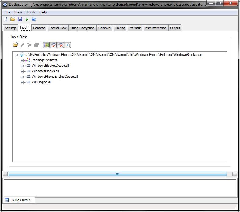Click the horizontal scrollbar thumb

pos(117,174)
